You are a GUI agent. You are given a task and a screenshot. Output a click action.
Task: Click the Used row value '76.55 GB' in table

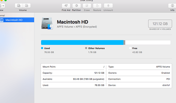[99, 85]
